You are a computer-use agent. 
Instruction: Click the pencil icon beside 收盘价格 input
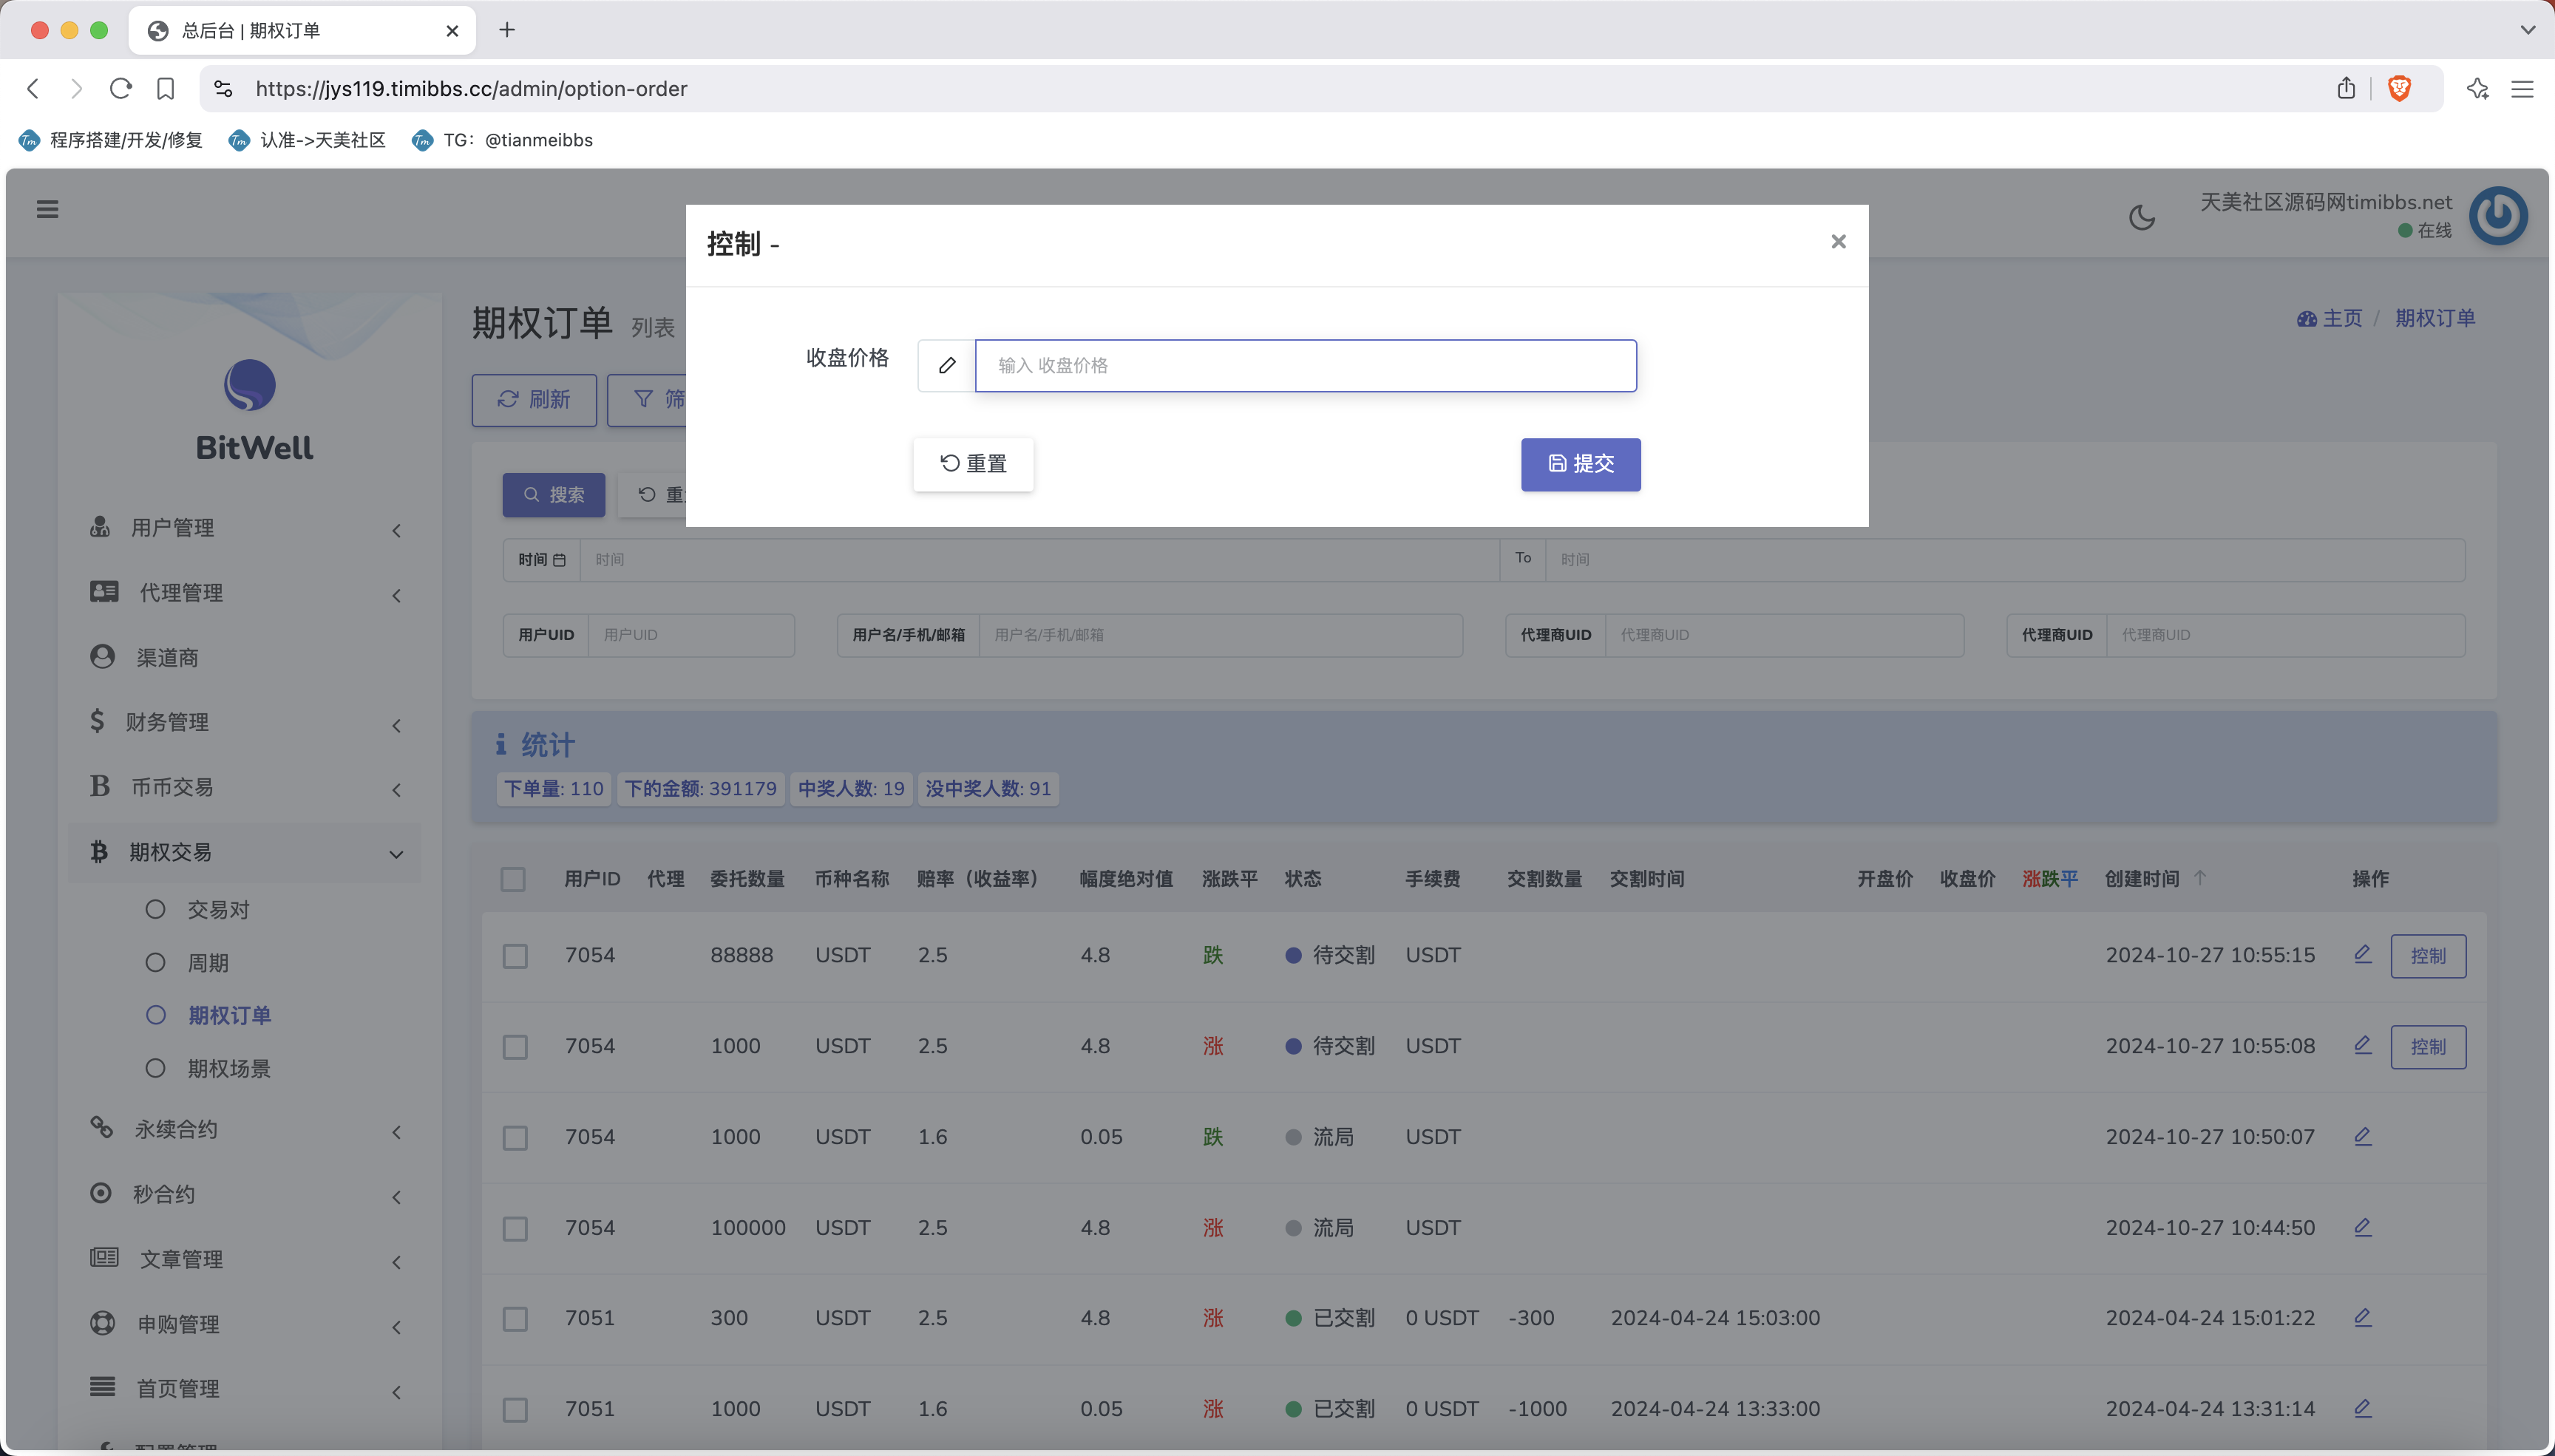pos(947,366)
